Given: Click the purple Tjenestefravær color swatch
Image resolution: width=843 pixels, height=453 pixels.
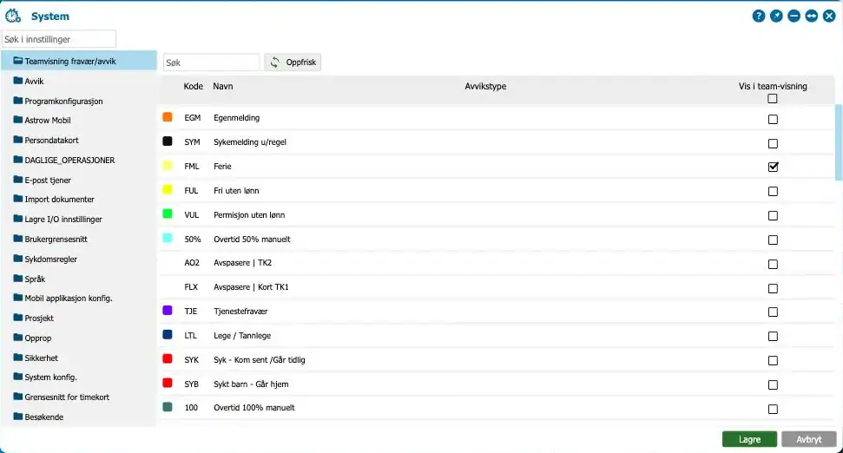Looking at the screenshot, I should click(x=168, y=311).
